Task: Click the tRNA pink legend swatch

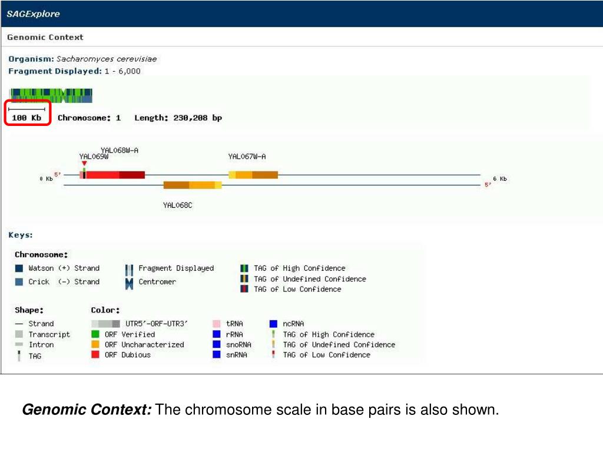Action: (x=217, y=324)
